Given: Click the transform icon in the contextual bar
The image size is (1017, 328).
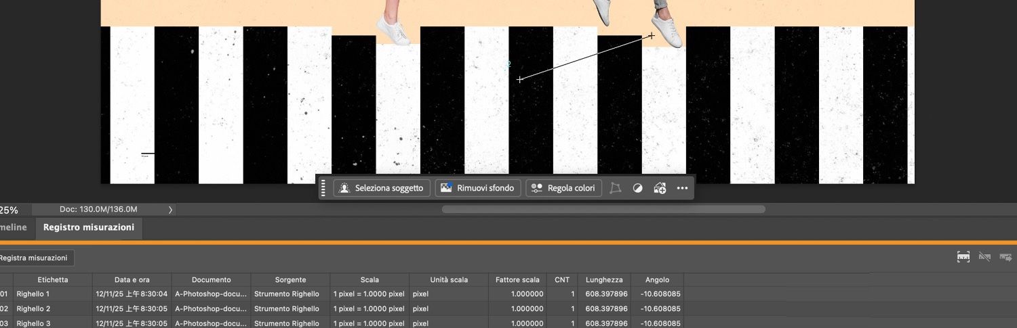Looking at the screenshot, I should (x=616, y=188).
